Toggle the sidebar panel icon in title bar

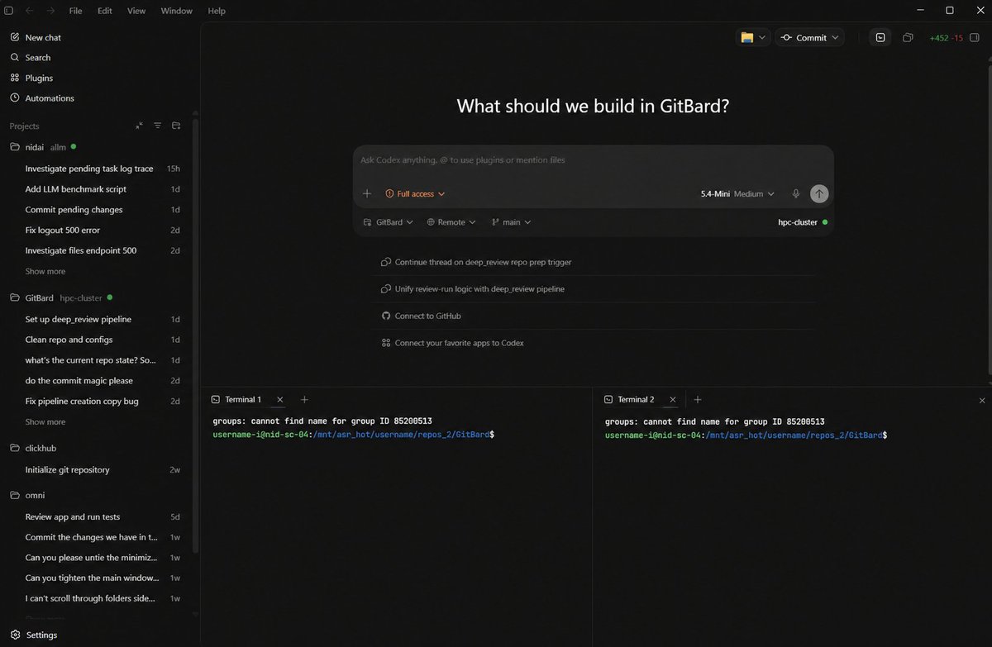[9, 11]
